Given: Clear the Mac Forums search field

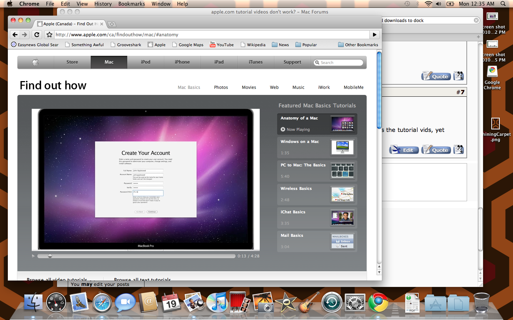Looking at the screenshot, I should [476, 20].
